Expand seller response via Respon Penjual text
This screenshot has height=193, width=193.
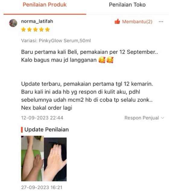click(142, 118)
